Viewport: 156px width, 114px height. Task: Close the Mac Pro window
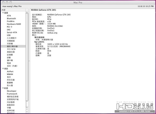point(3,2)
